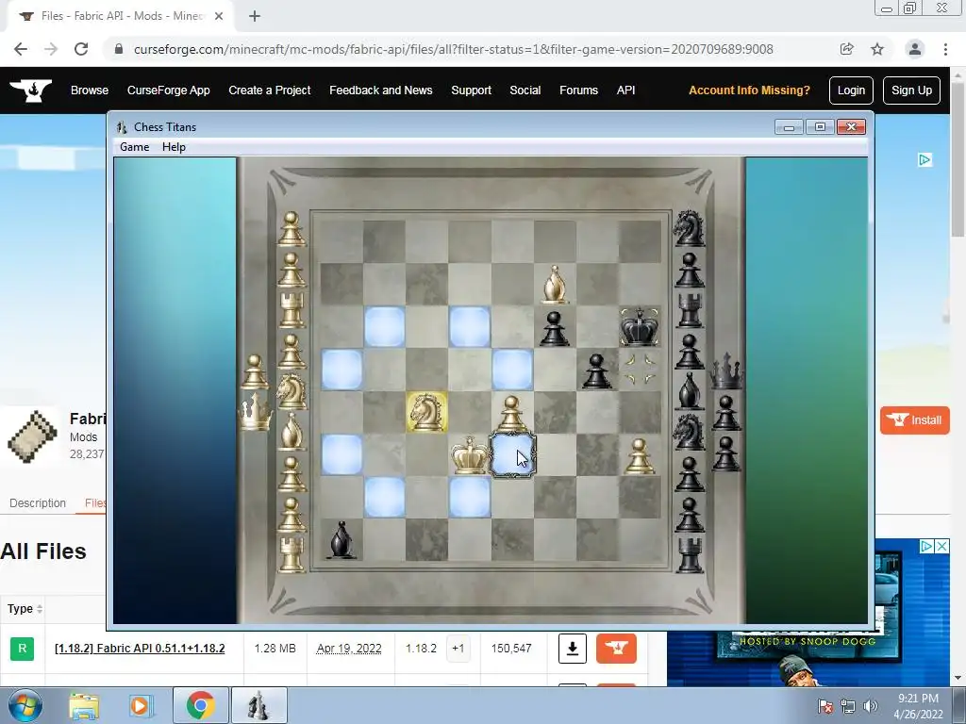The image size is (966, 724).
Task: Open the Chrome profile icon
Action: click(x=915, y=49)
